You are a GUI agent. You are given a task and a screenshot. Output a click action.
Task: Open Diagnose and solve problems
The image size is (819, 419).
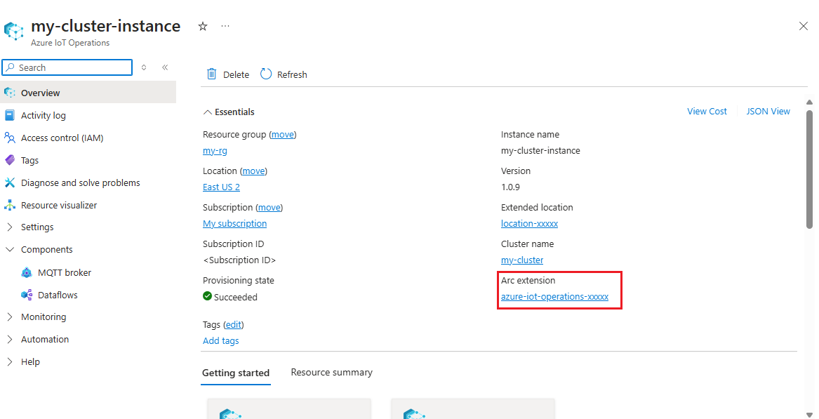coord(80,182)
